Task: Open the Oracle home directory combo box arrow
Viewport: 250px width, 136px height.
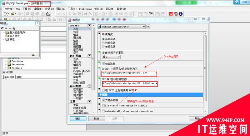Action: click(156, 73)
